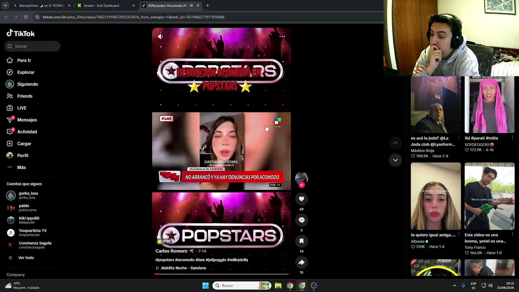This screenshot has height=292, width=519.
Task: Click Tony Franco author name
Action: [475, 247]
